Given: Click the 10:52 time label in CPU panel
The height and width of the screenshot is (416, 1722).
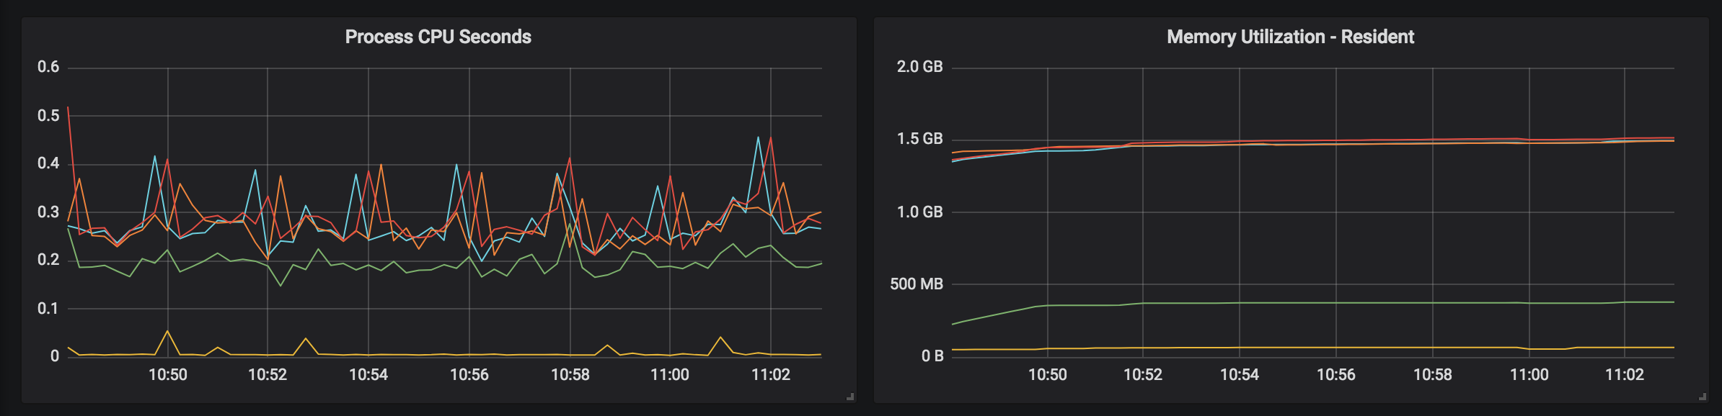Looking at the screenshot, I should [x=268, y=375].
